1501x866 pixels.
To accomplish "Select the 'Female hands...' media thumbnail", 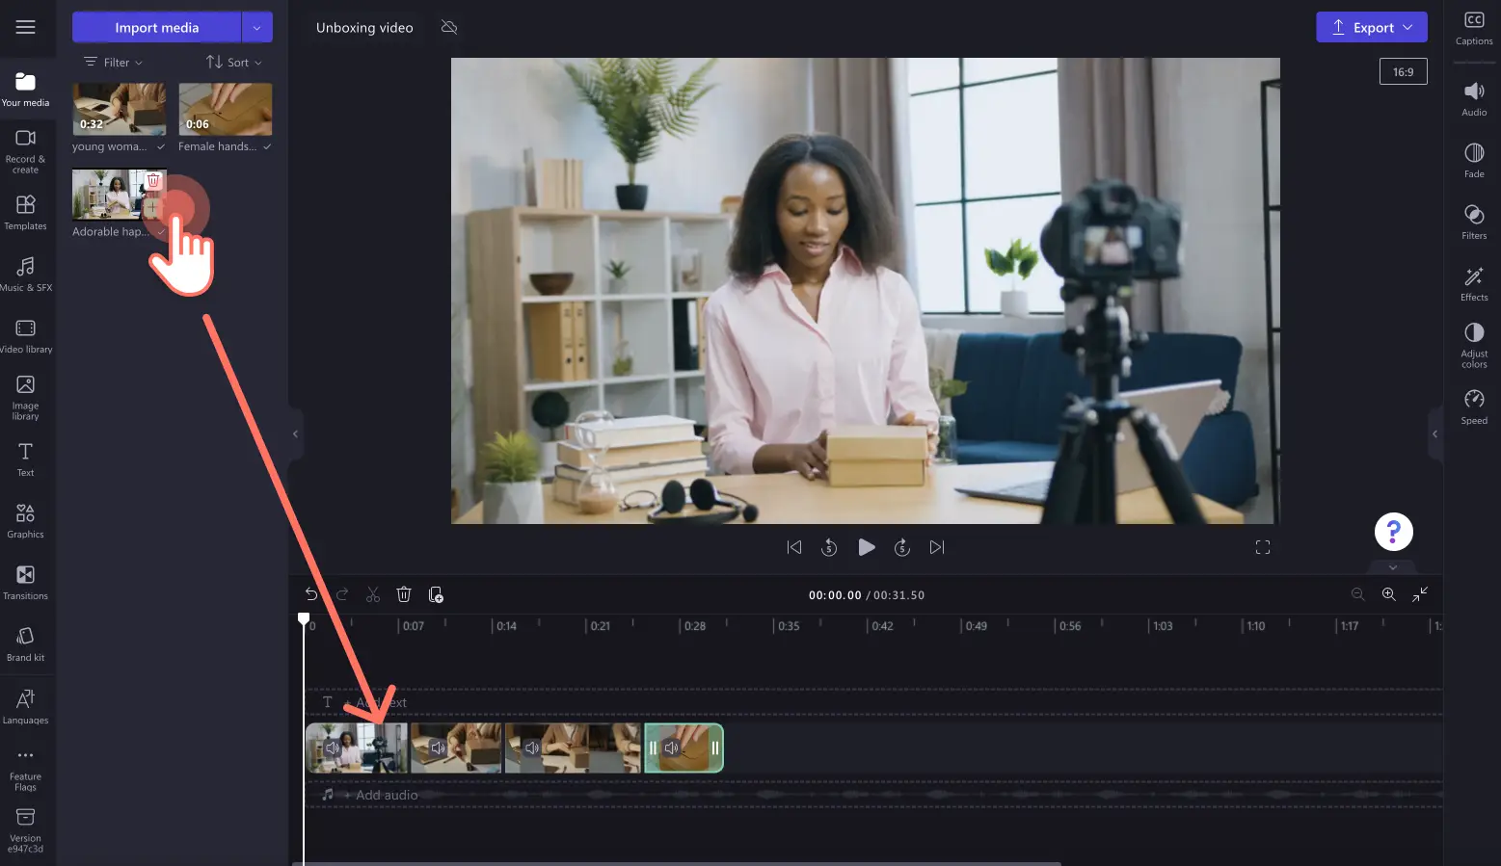I will point(225,109).
